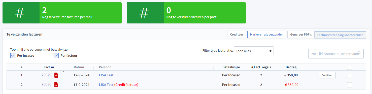Select checkbox for invoice 20030 row
This screenshot has height=94, width=372.
[x=349, y=85]
